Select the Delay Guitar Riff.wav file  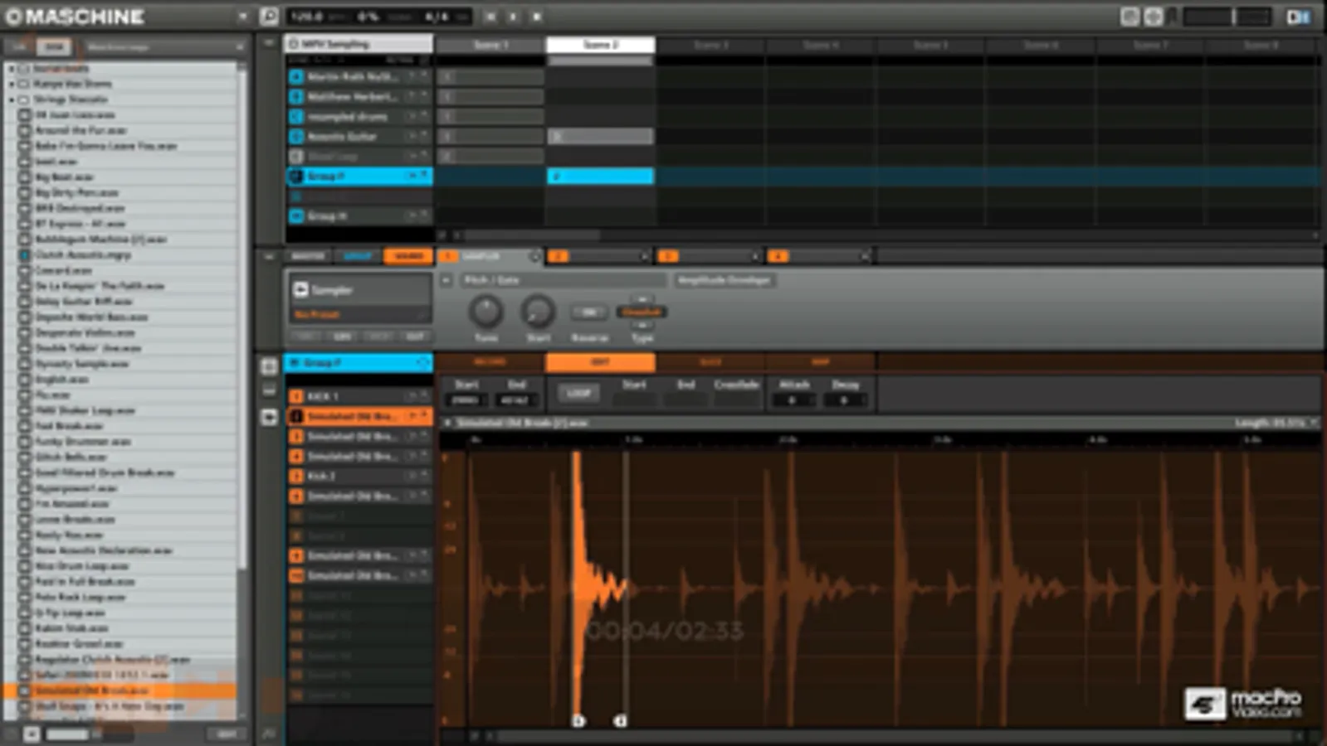pos(83,302)
